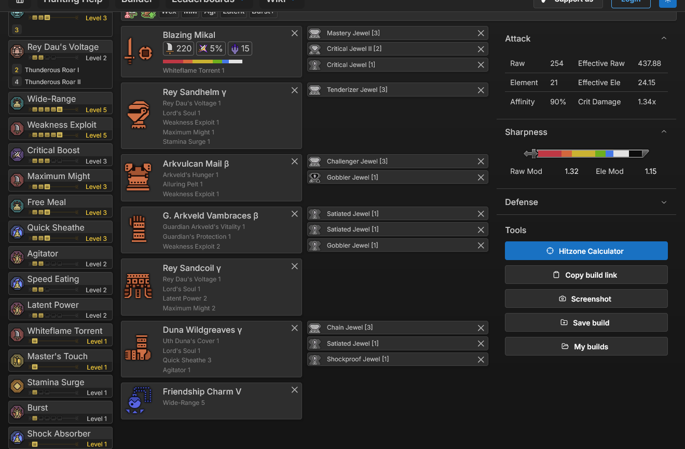Click the Friendship Charm V talisman icon
The height and width of the screenshot is (449, 685).
[x=138, y=400]
